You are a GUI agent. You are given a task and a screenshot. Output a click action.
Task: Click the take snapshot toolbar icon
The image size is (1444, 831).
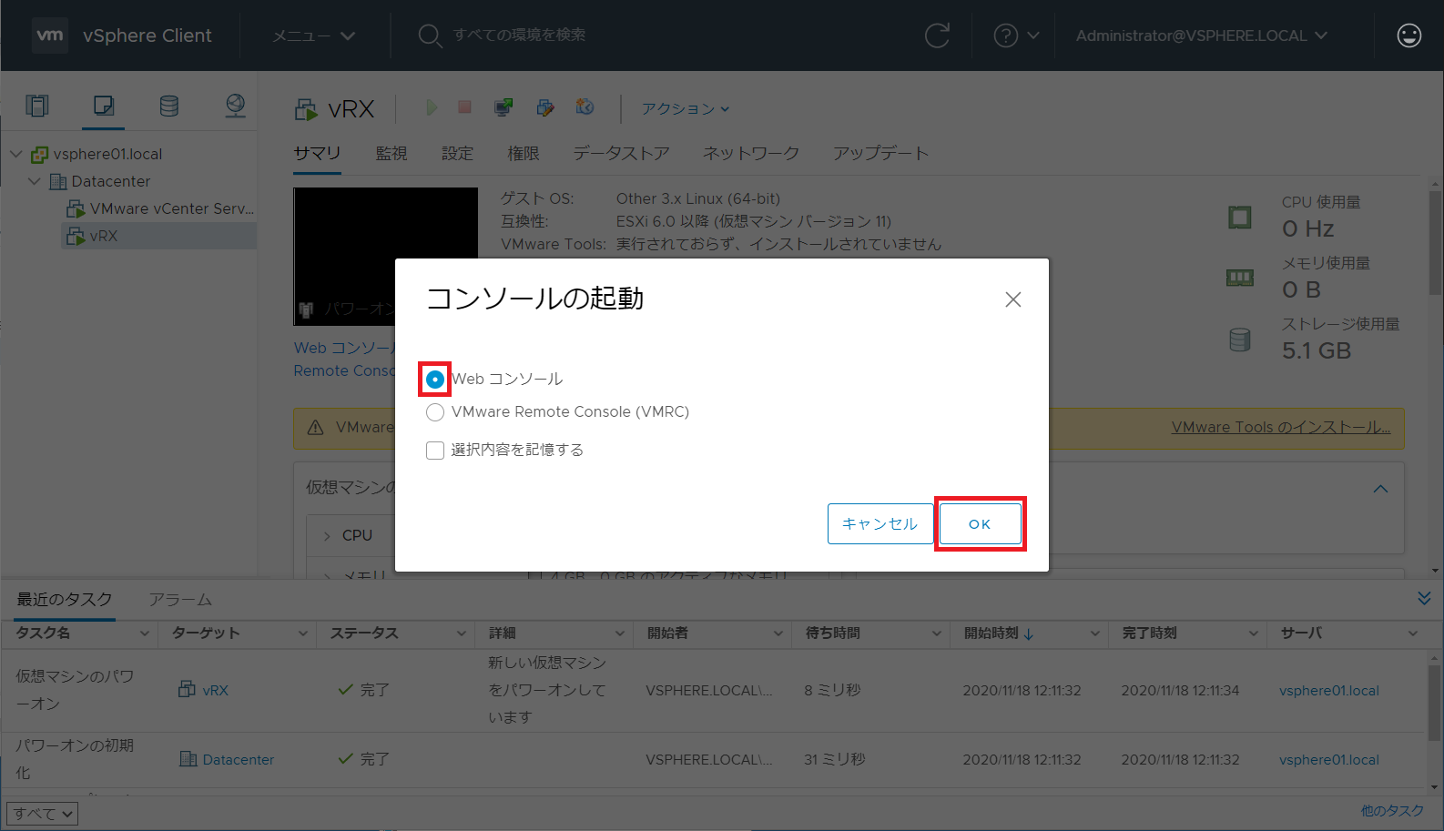tap(585, 107)
